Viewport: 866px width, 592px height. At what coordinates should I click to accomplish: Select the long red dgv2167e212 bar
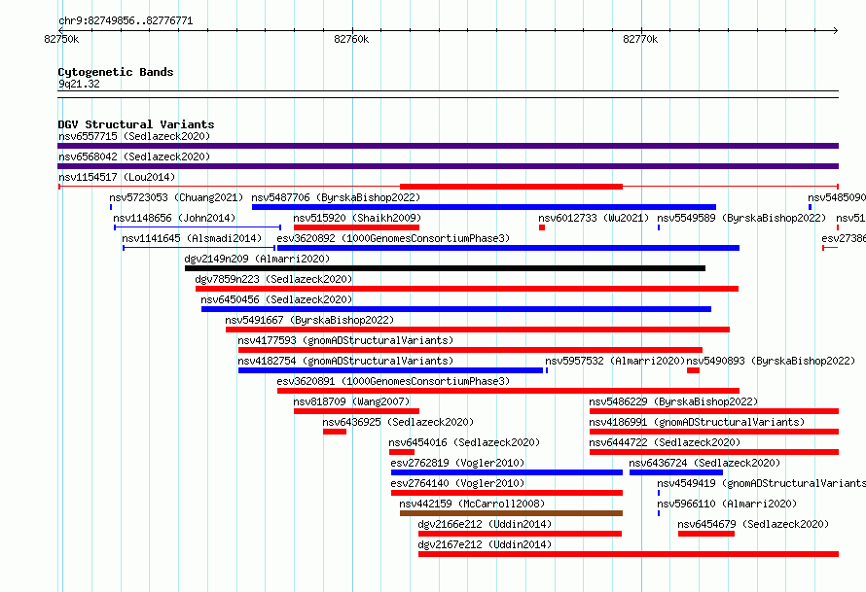point(629,554)
